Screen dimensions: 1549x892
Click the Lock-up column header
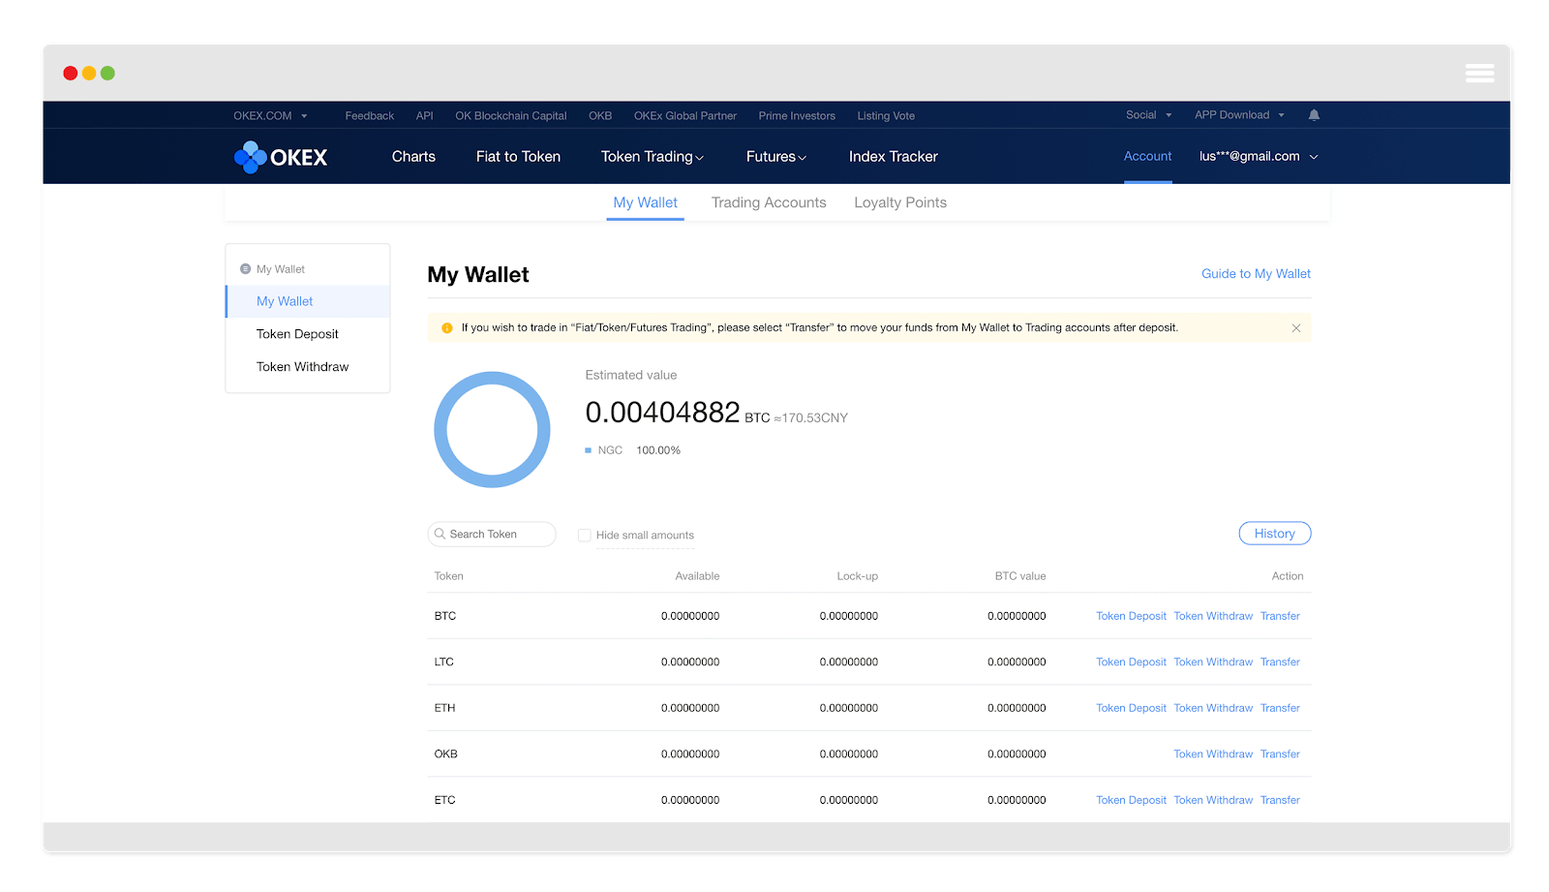pos(857,576)
